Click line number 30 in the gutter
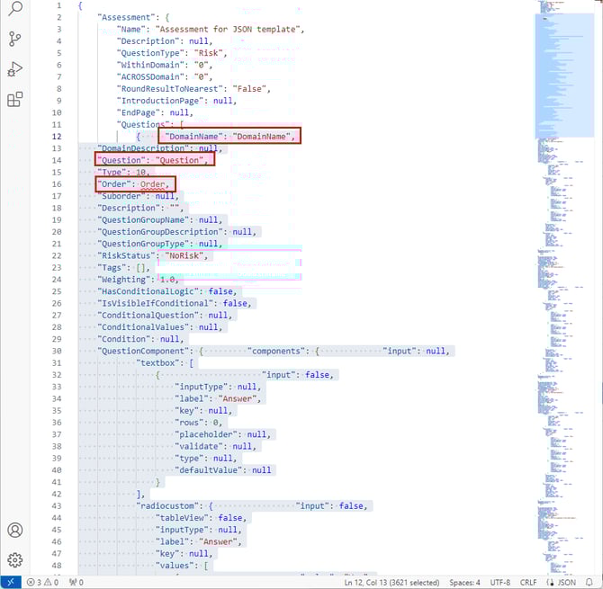The image size is (603, 589). [x=56, y=351]
